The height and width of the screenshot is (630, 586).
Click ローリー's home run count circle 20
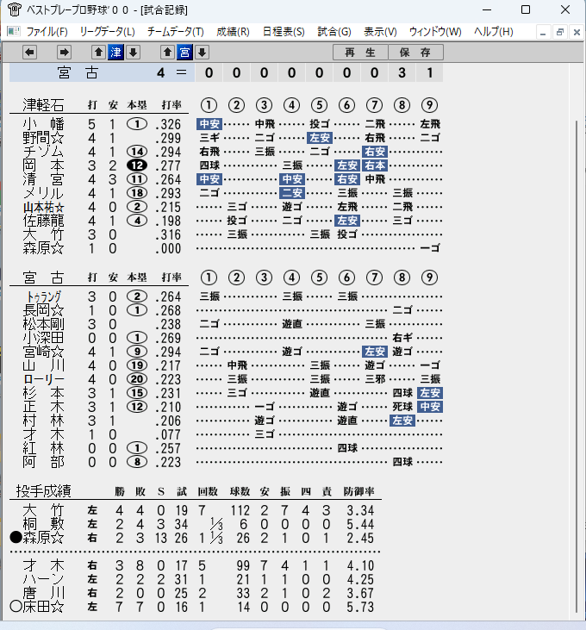click(137, 379)
